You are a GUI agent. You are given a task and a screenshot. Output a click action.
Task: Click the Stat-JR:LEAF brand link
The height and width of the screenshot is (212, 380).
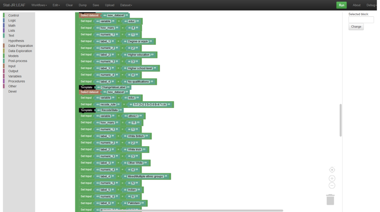point(14,5)
